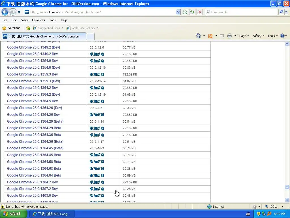
Task: Click the vertical scrollbar thumb
Action: click(x=287, y=187)
